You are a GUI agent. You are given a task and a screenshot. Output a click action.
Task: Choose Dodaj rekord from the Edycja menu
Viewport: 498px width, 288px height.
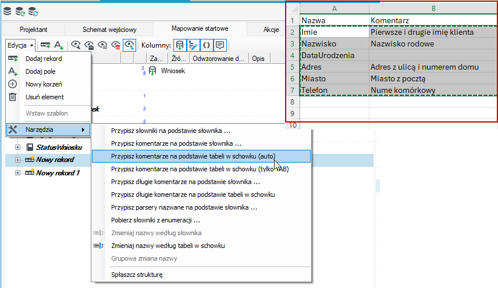click(x=48, y=59)
